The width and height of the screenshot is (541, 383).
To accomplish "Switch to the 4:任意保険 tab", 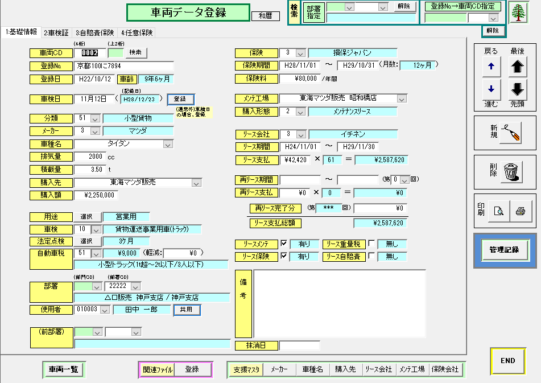I will [x=137, y=33].
